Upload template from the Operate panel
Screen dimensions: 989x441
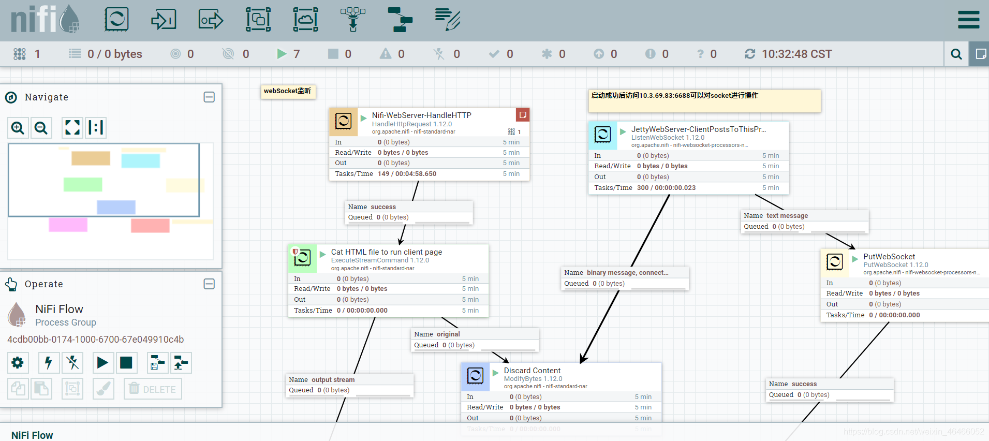point(181,363)
